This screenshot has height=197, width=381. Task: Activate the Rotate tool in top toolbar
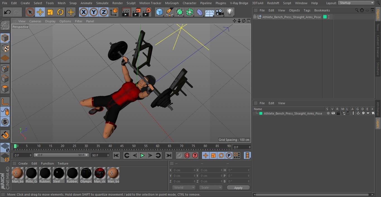(x=60, y=12)
